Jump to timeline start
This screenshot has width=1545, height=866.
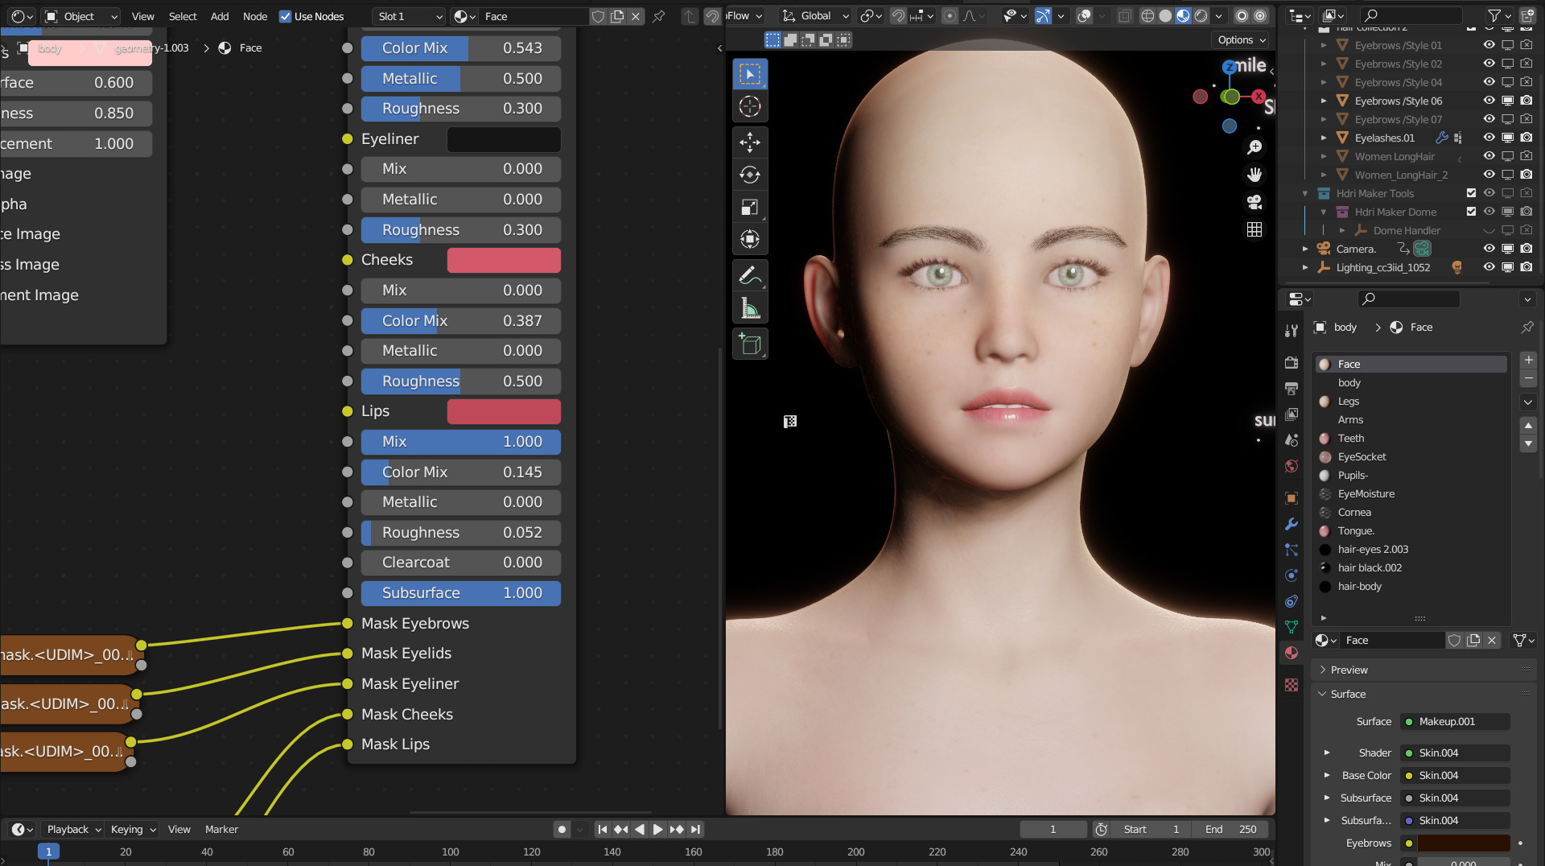602,829
